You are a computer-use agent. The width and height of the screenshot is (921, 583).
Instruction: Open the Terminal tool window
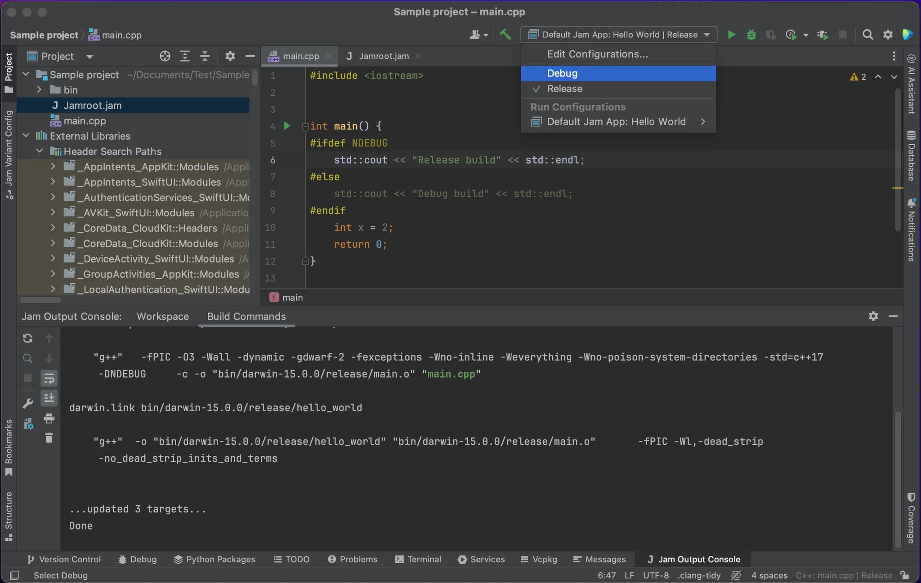(x=418, y=559)
